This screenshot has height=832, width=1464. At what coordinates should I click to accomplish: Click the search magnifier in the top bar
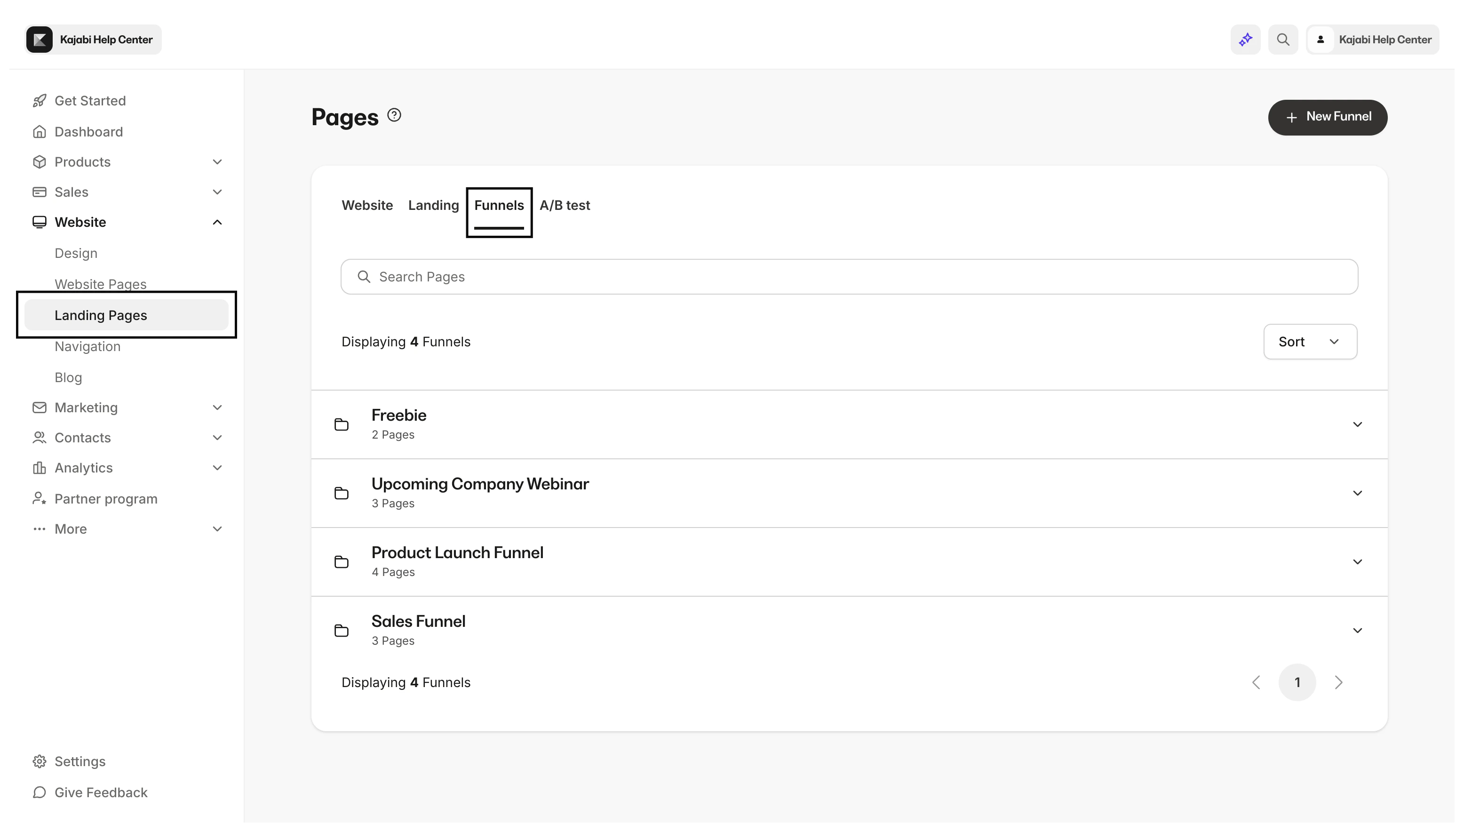click(1283, 39)
